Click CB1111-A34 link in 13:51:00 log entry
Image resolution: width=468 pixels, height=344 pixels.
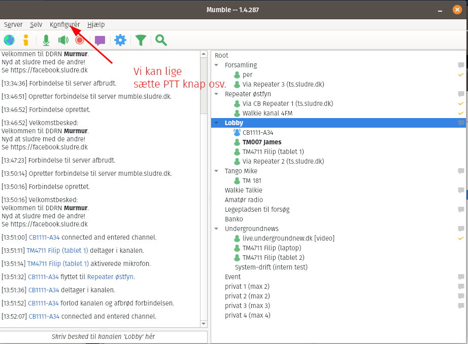coord(44,238)
